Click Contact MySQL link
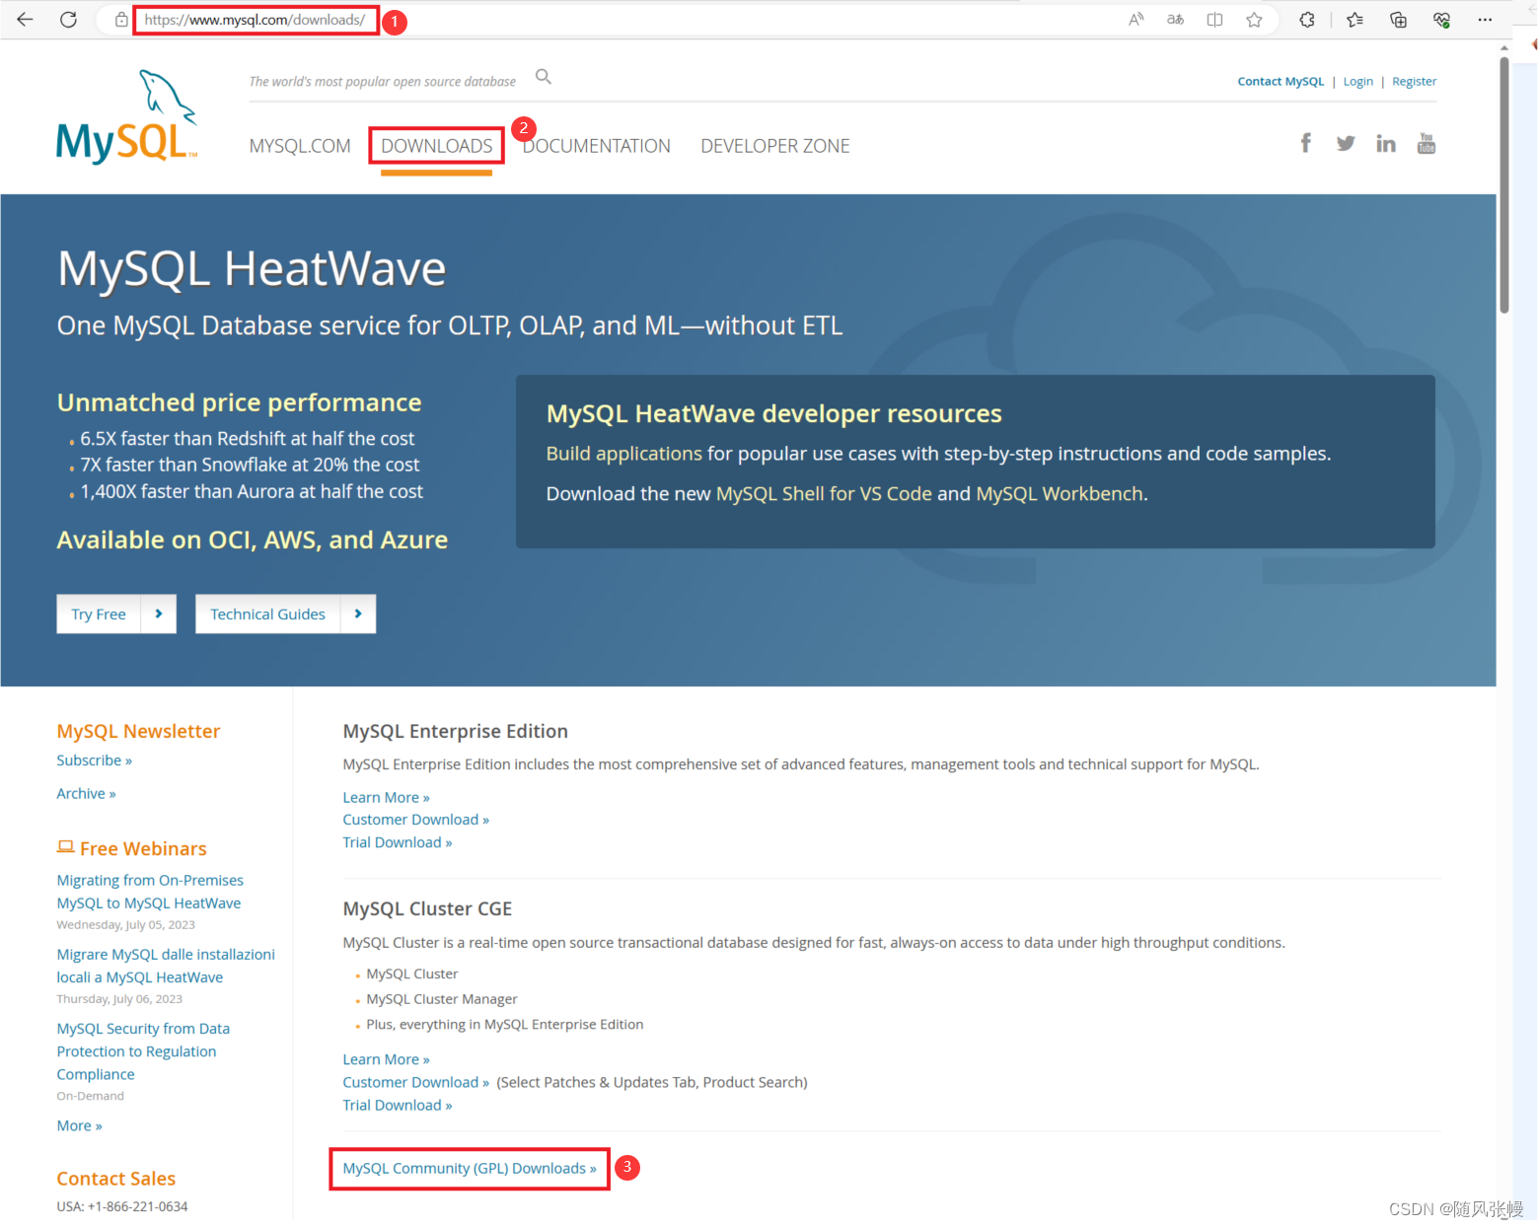Viewport: 1538px width, 1227px height. point(1281,82)
